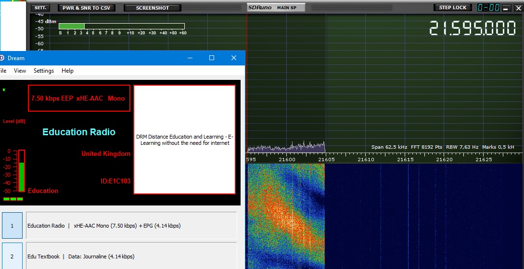Open the View menu in Dream
The image size is (524, 269).
[x=20, y=71]
